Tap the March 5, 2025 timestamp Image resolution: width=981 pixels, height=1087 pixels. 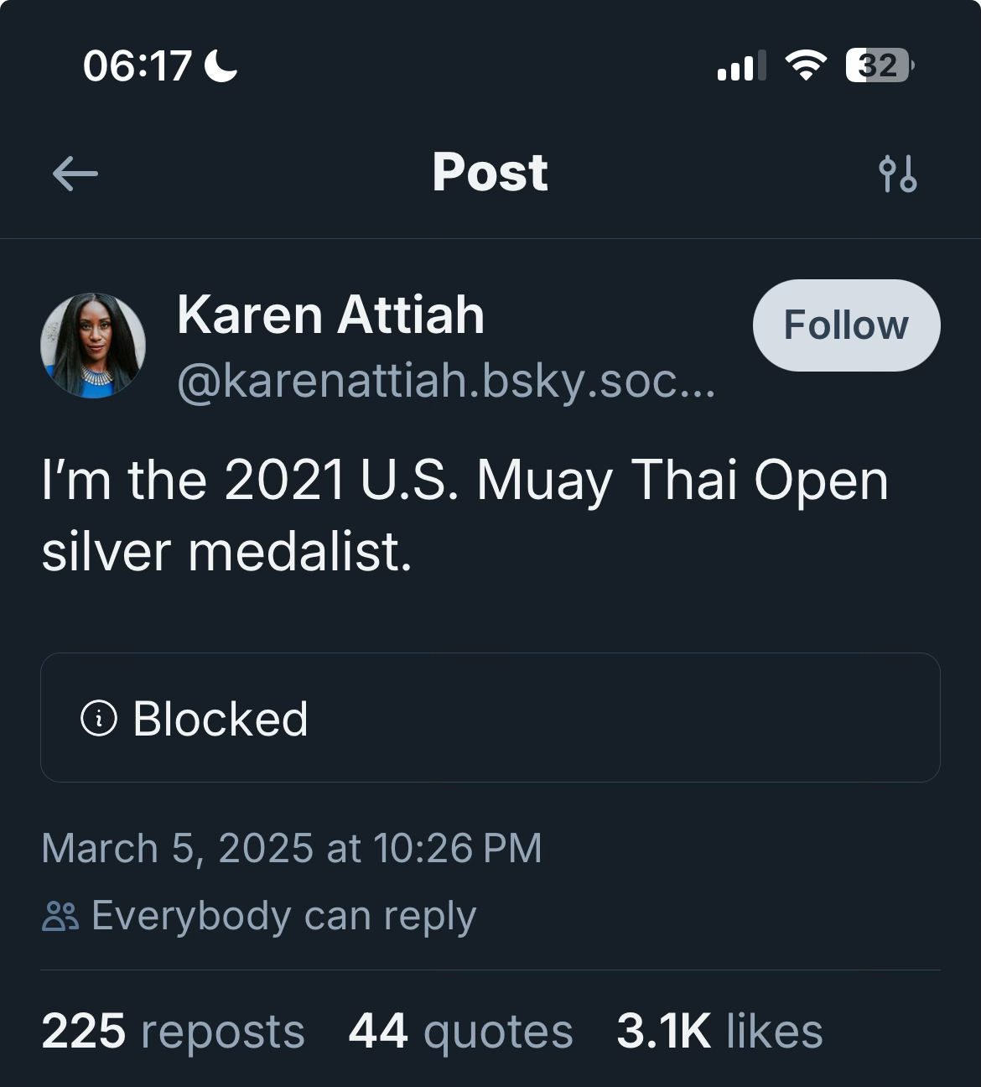point(291,848)
